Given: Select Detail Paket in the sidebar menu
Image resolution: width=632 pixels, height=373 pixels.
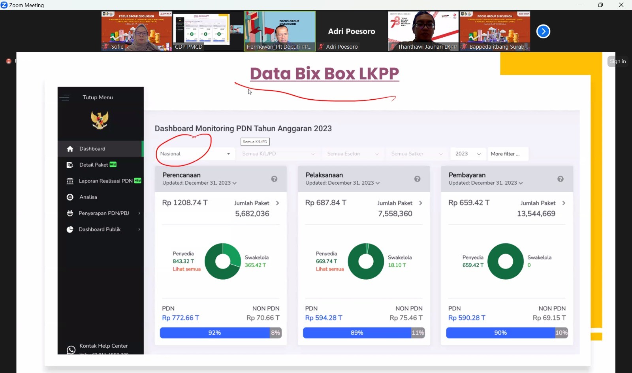Looking at the screenshot, I should (100, 165).
